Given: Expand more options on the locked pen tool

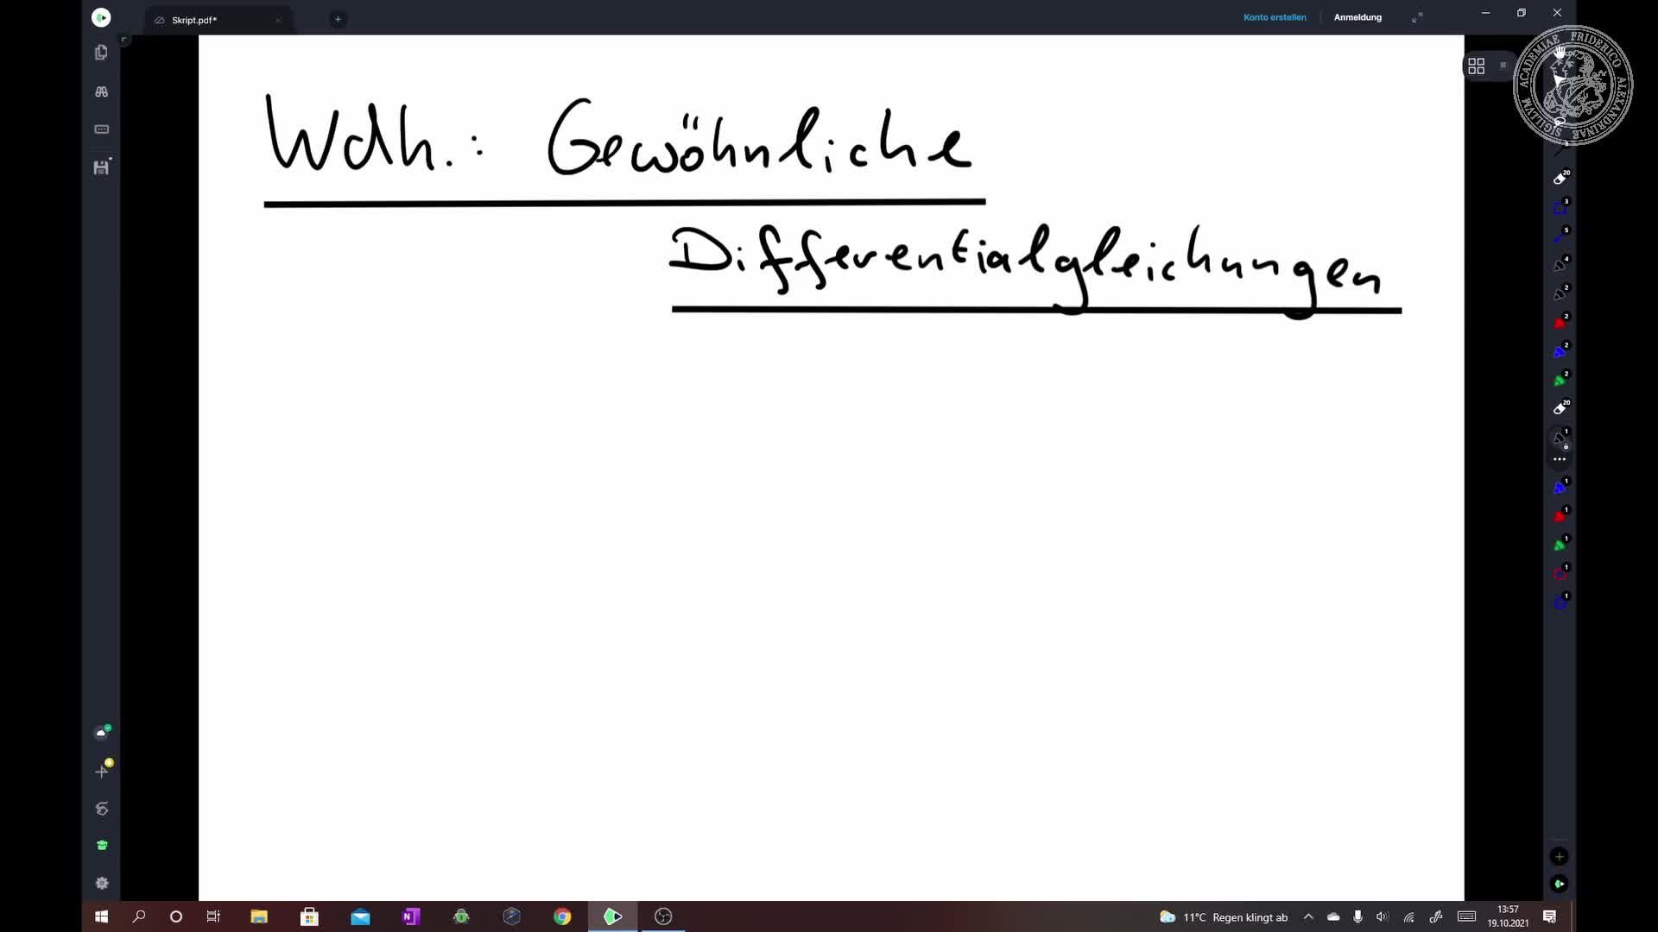Looking at the screenshot, I should (x=1560, y=459).
